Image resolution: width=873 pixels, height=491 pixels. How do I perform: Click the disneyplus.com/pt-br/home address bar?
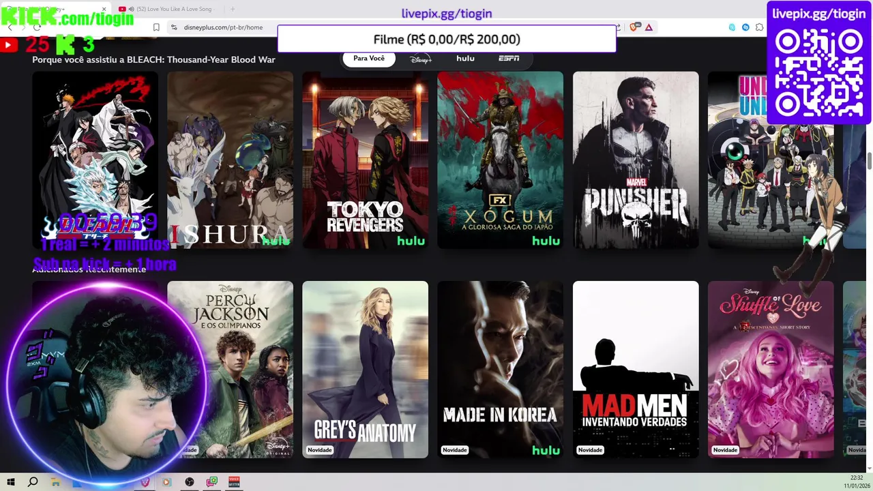tap(223, 27)
